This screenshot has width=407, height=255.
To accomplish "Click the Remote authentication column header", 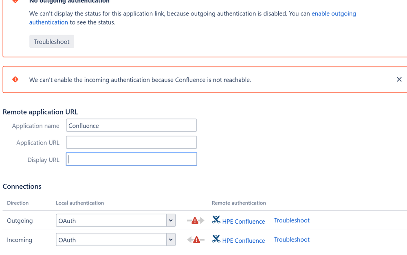I will 239,203.
